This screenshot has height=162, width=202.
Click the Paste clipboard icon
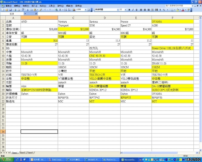click(x=35, y=10)
